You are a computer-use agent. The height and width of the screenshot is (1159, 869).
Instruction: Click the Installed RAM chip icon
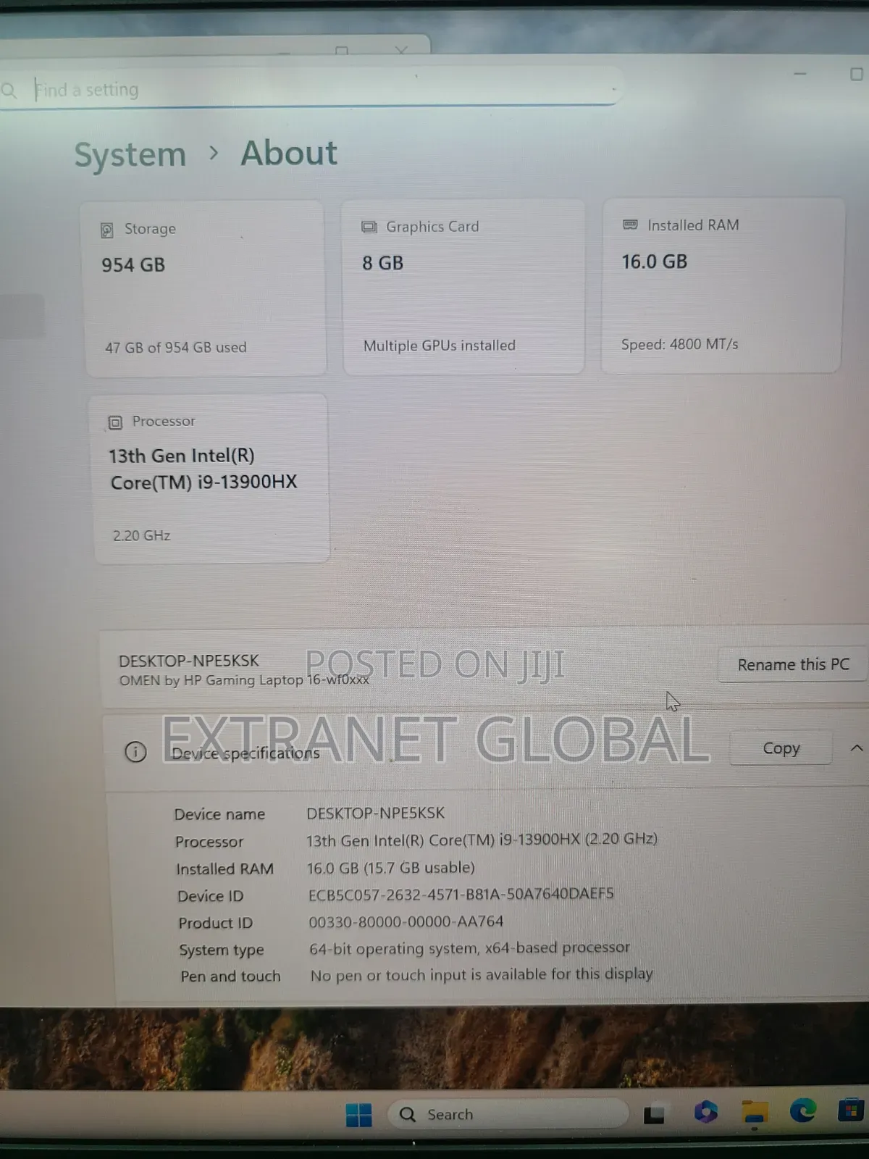pos(630,225)
